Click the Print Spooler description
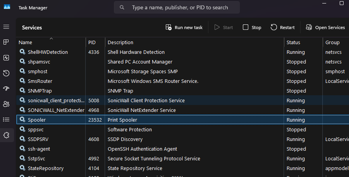Image resolution: width=349 pixels, height=177 pixels. click(x=122, y=120)
